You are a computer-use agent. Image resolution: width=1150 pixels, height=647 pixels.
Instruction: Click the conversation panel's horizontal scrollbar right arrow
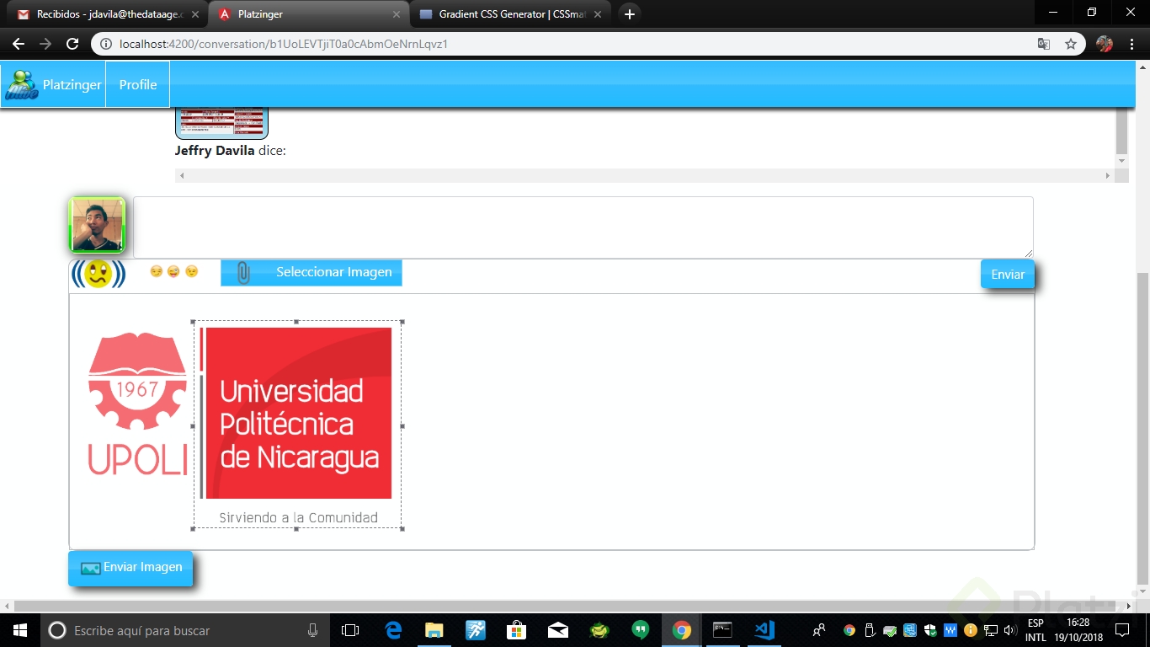tap(1108, 175)
